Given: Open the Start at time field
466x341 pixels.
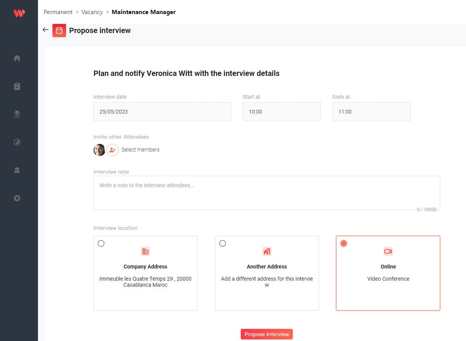Looking at the screenshot, I should coord(281,112).
